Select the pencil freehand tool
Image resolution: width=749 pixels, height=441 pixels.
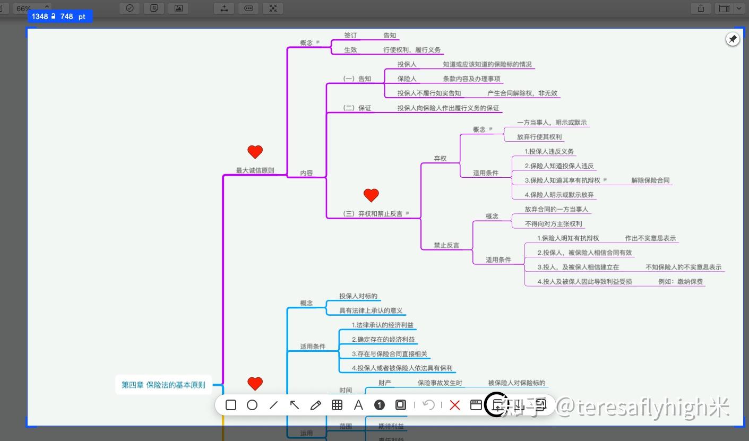pyautogui.click(x=316, y=405)
